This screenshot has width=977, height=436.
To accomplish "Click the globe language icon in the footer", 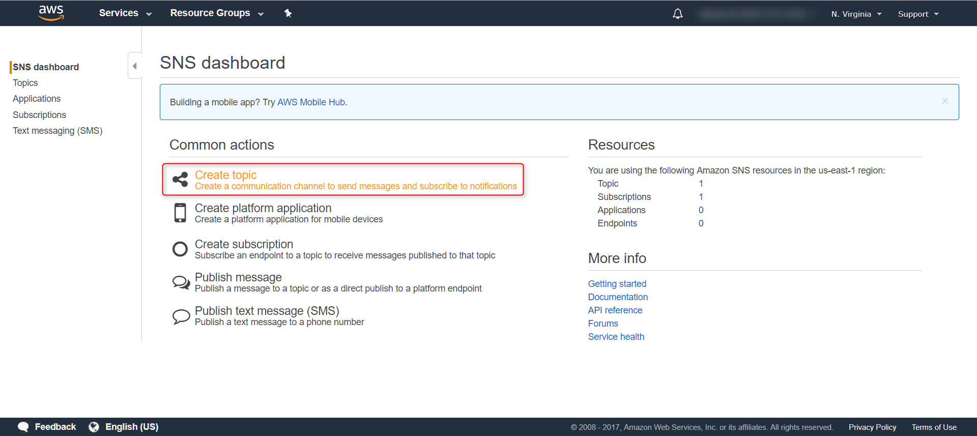I will 94,427.
